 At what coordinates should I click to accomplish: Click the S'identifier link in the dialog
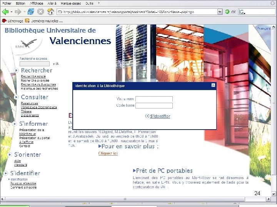tap(160, 116)
